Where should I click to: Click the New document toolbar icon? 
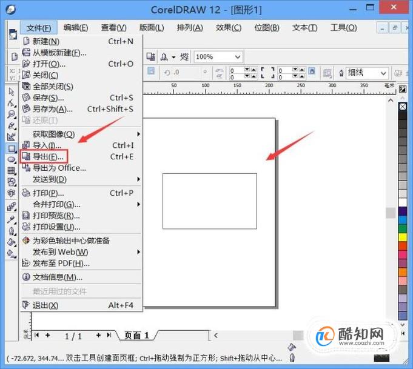tap(14, 56)
